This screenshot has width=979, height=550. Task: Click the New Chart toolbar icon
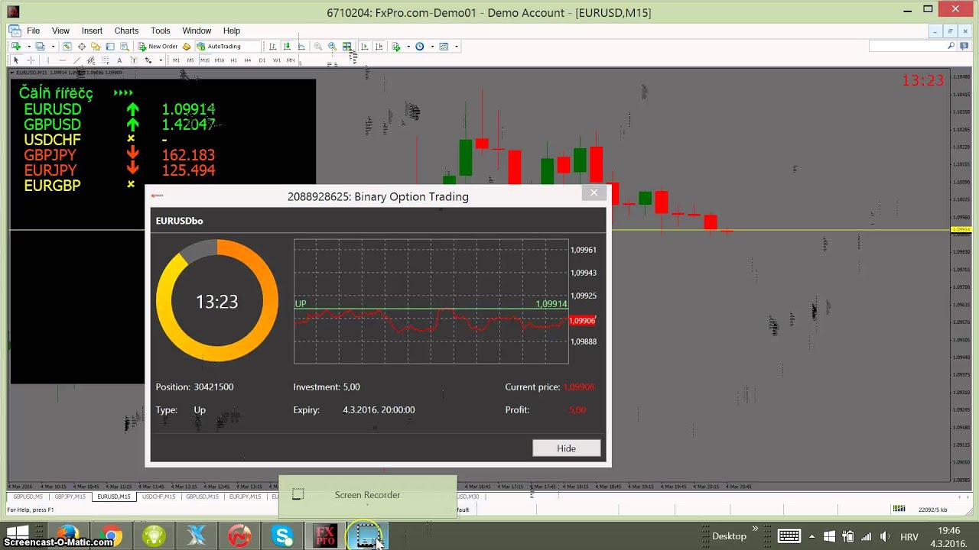tap(16, 47)
